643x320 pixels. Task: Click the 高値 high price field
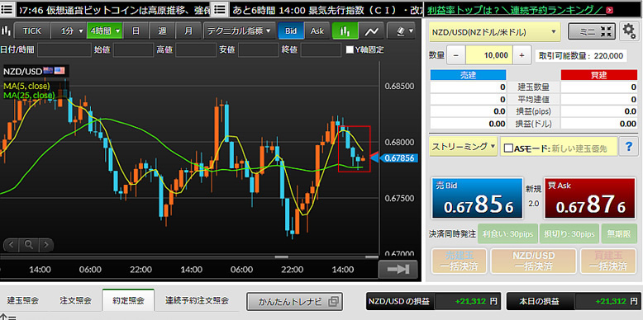(196, 50)
